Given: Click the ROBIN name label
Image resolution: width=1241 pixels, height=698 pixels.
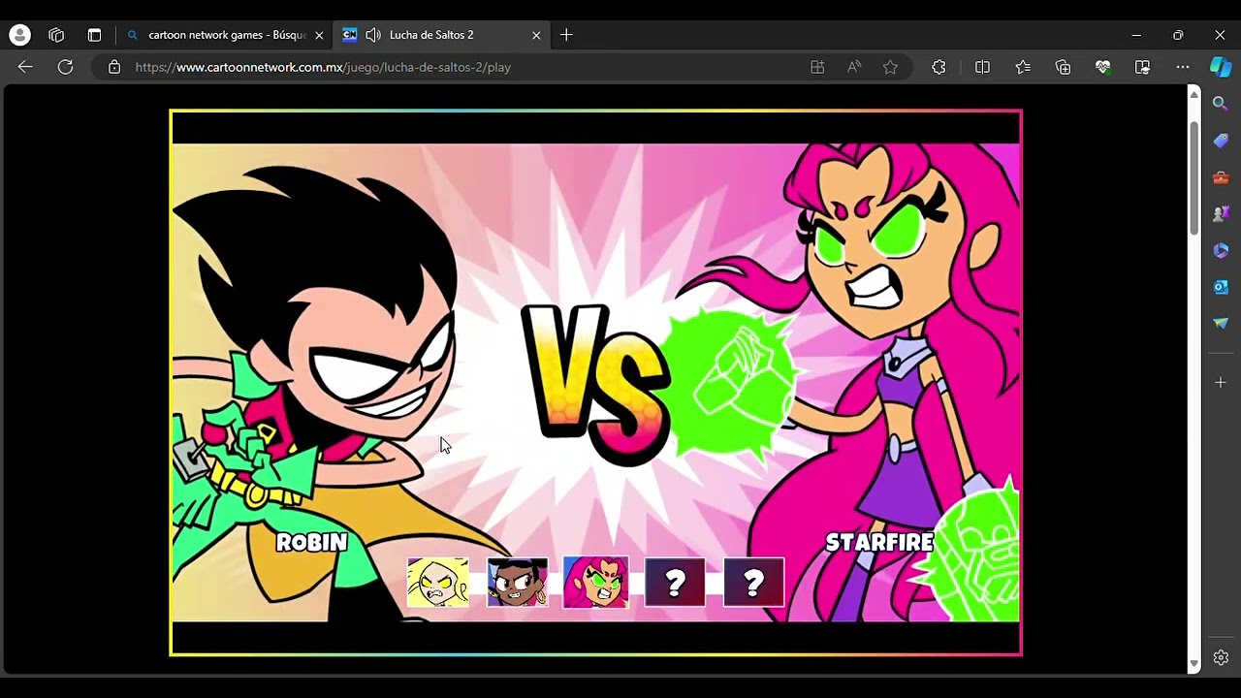Looking at the screenshot, I should pos(311,543).
